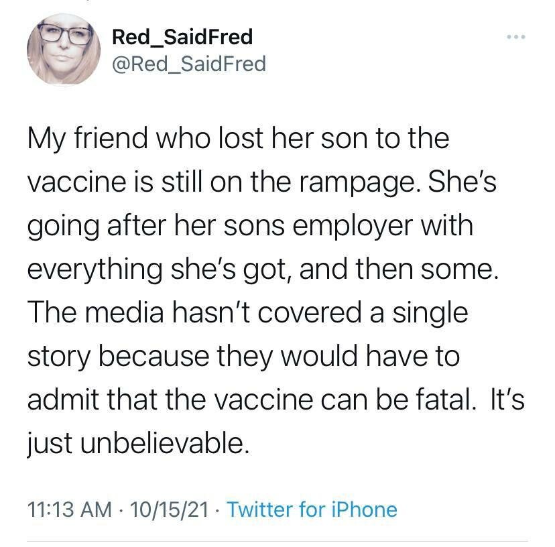Click the Twitter for iPhone source link

[x=312, y=509]
